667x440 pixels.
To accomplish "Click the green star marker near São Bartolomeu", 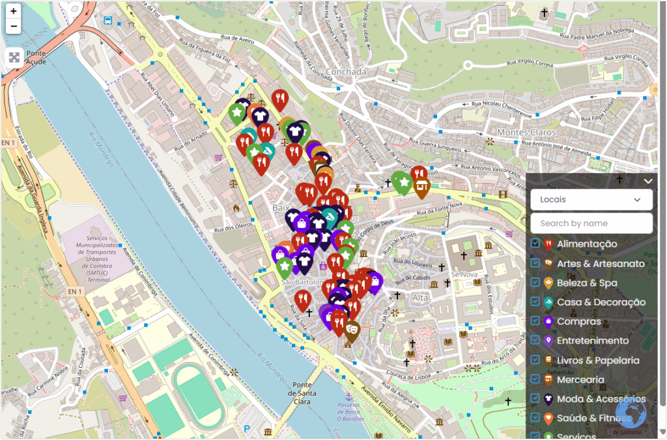I will click(284, 266).
